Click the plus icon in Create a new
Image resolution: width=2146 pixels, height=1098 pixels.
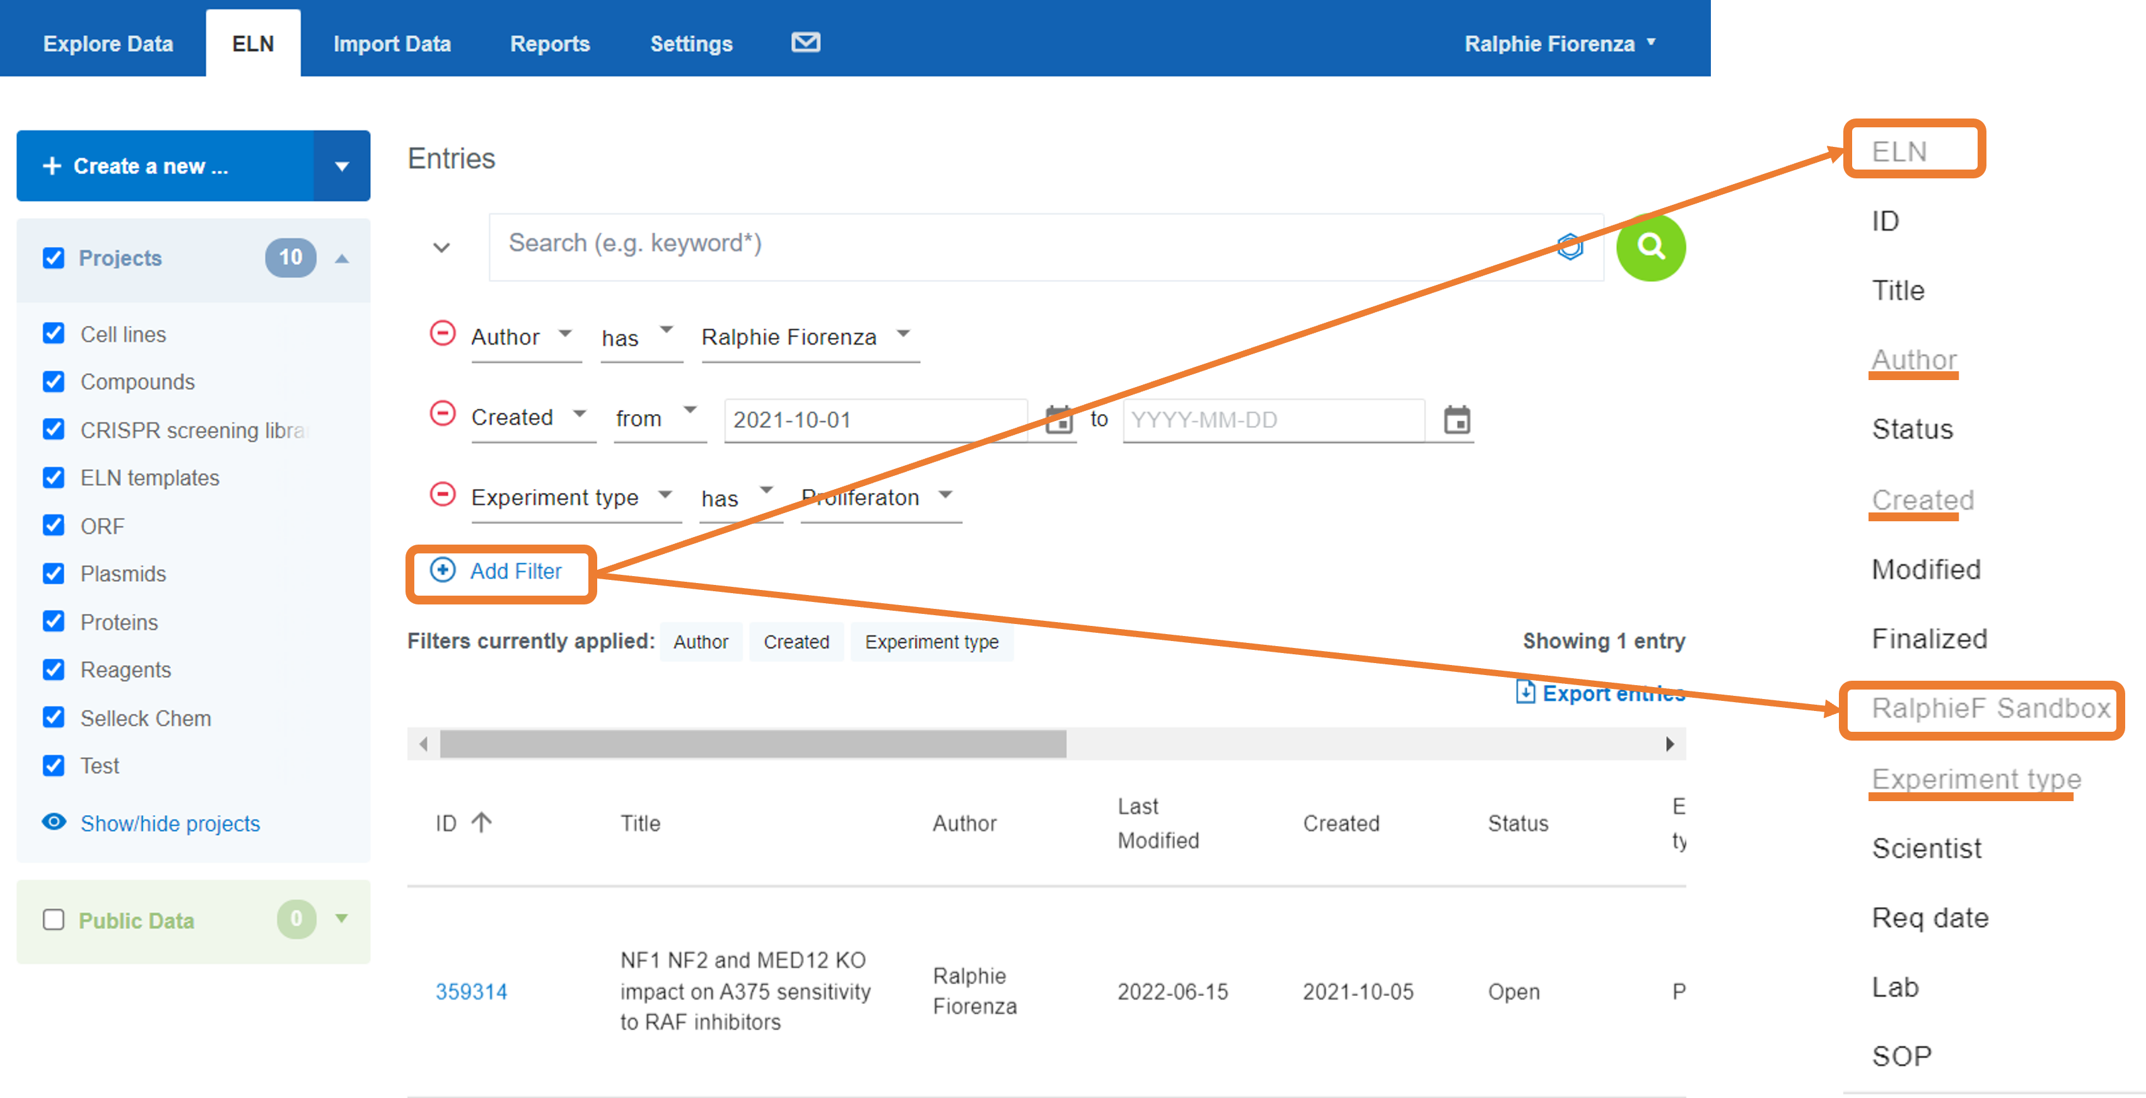pyautogui.click(x=52, y=166)
